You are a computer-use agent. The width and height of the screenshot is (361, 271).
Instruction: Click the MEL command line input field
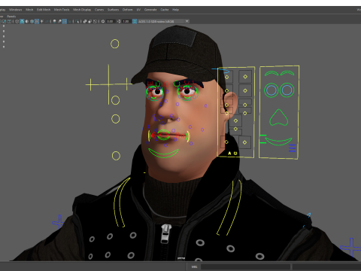[x=245, y=266]
